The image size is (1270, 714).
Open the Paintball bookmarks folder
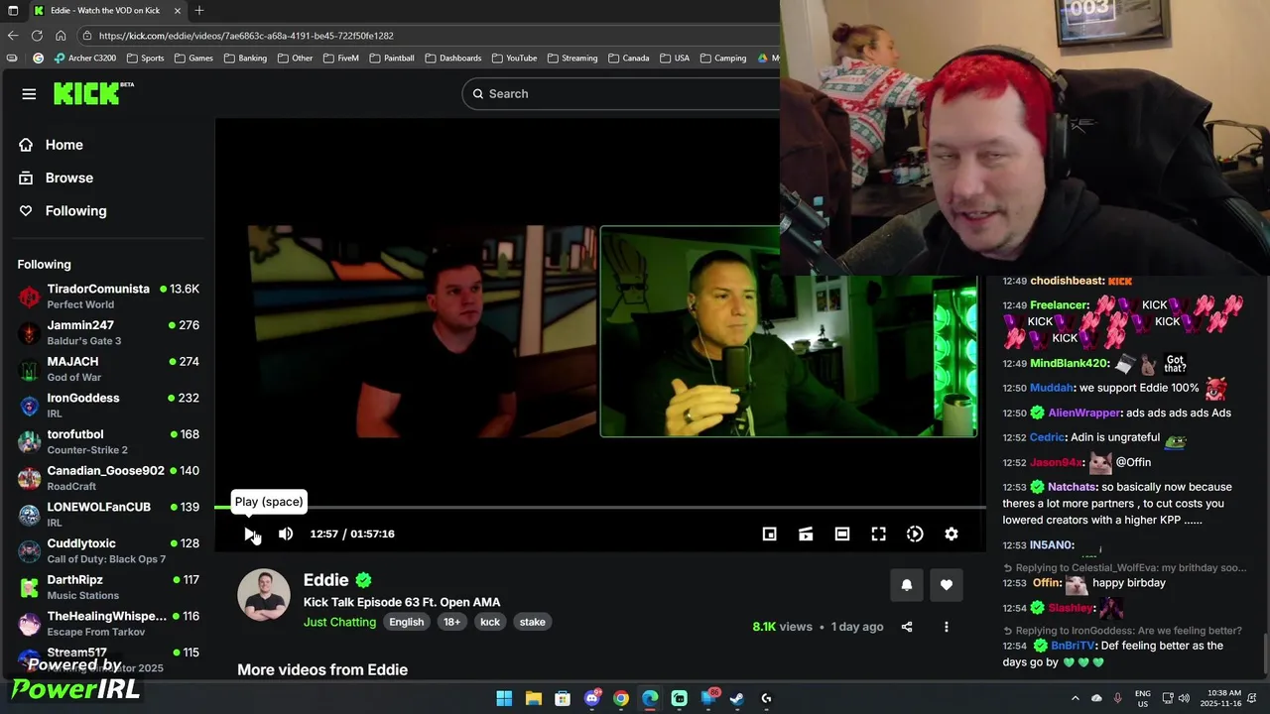coord(392,58)
